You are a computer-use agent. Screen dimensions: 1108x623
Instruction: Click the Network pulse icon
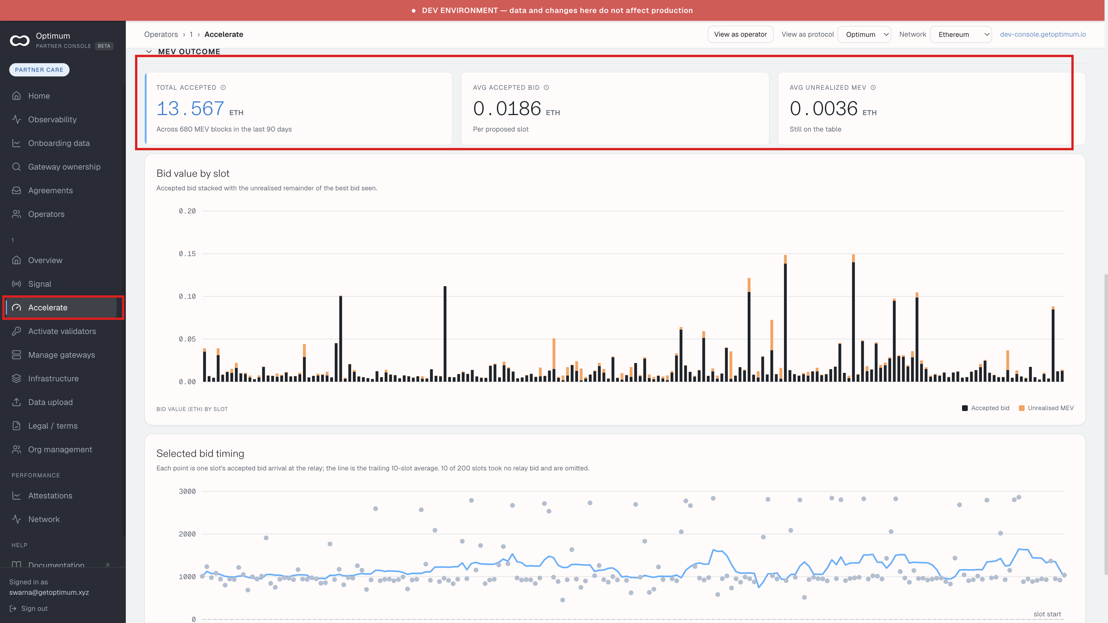pos(16,519)
